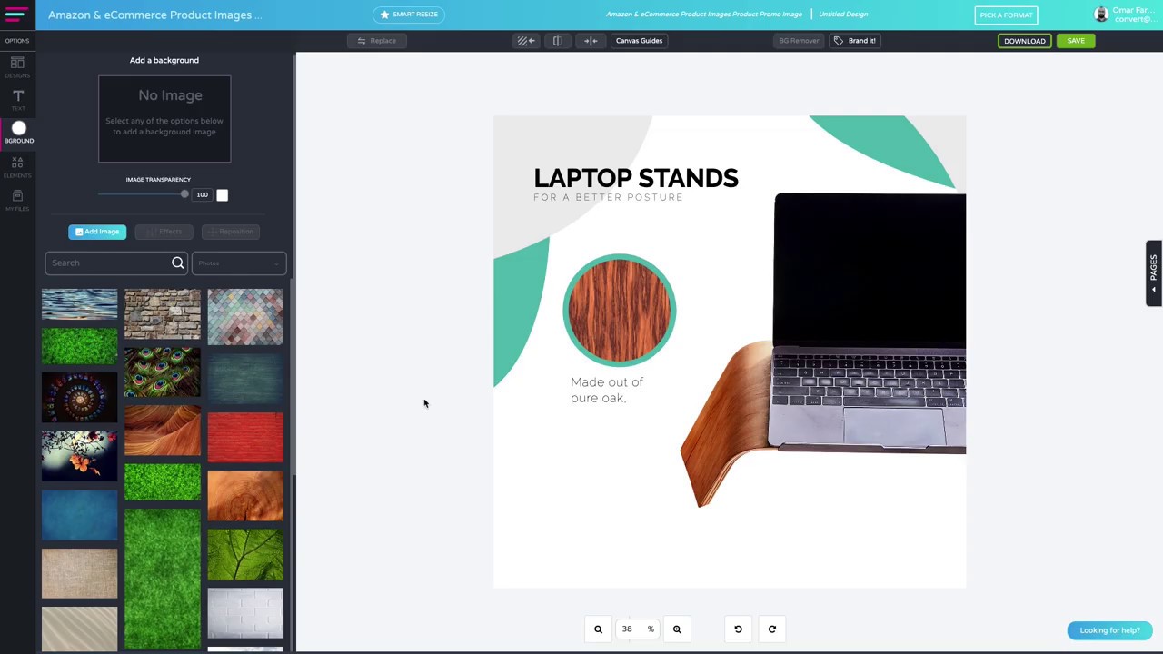This screenshot has width=1163, height=654.
Task: Open the Photos category dropdown
Action: pyautogui.click(x=238, y=263)
